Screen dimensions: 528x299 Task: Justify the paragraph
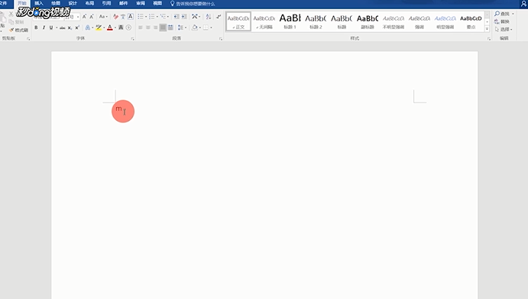[163, 28]
